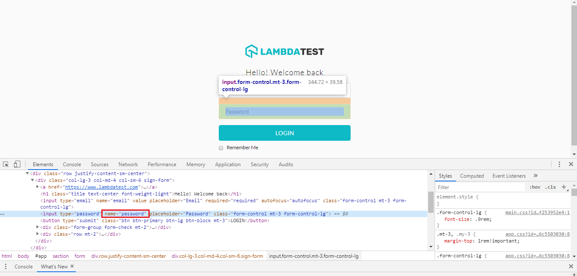Close the DevTools panel

coord(571,164)
